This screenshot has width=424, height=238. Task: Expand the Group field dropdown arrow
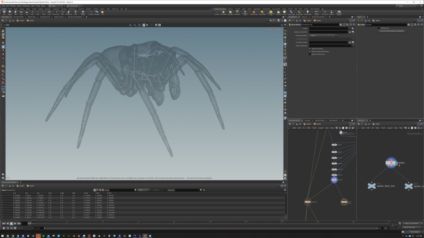349,29
